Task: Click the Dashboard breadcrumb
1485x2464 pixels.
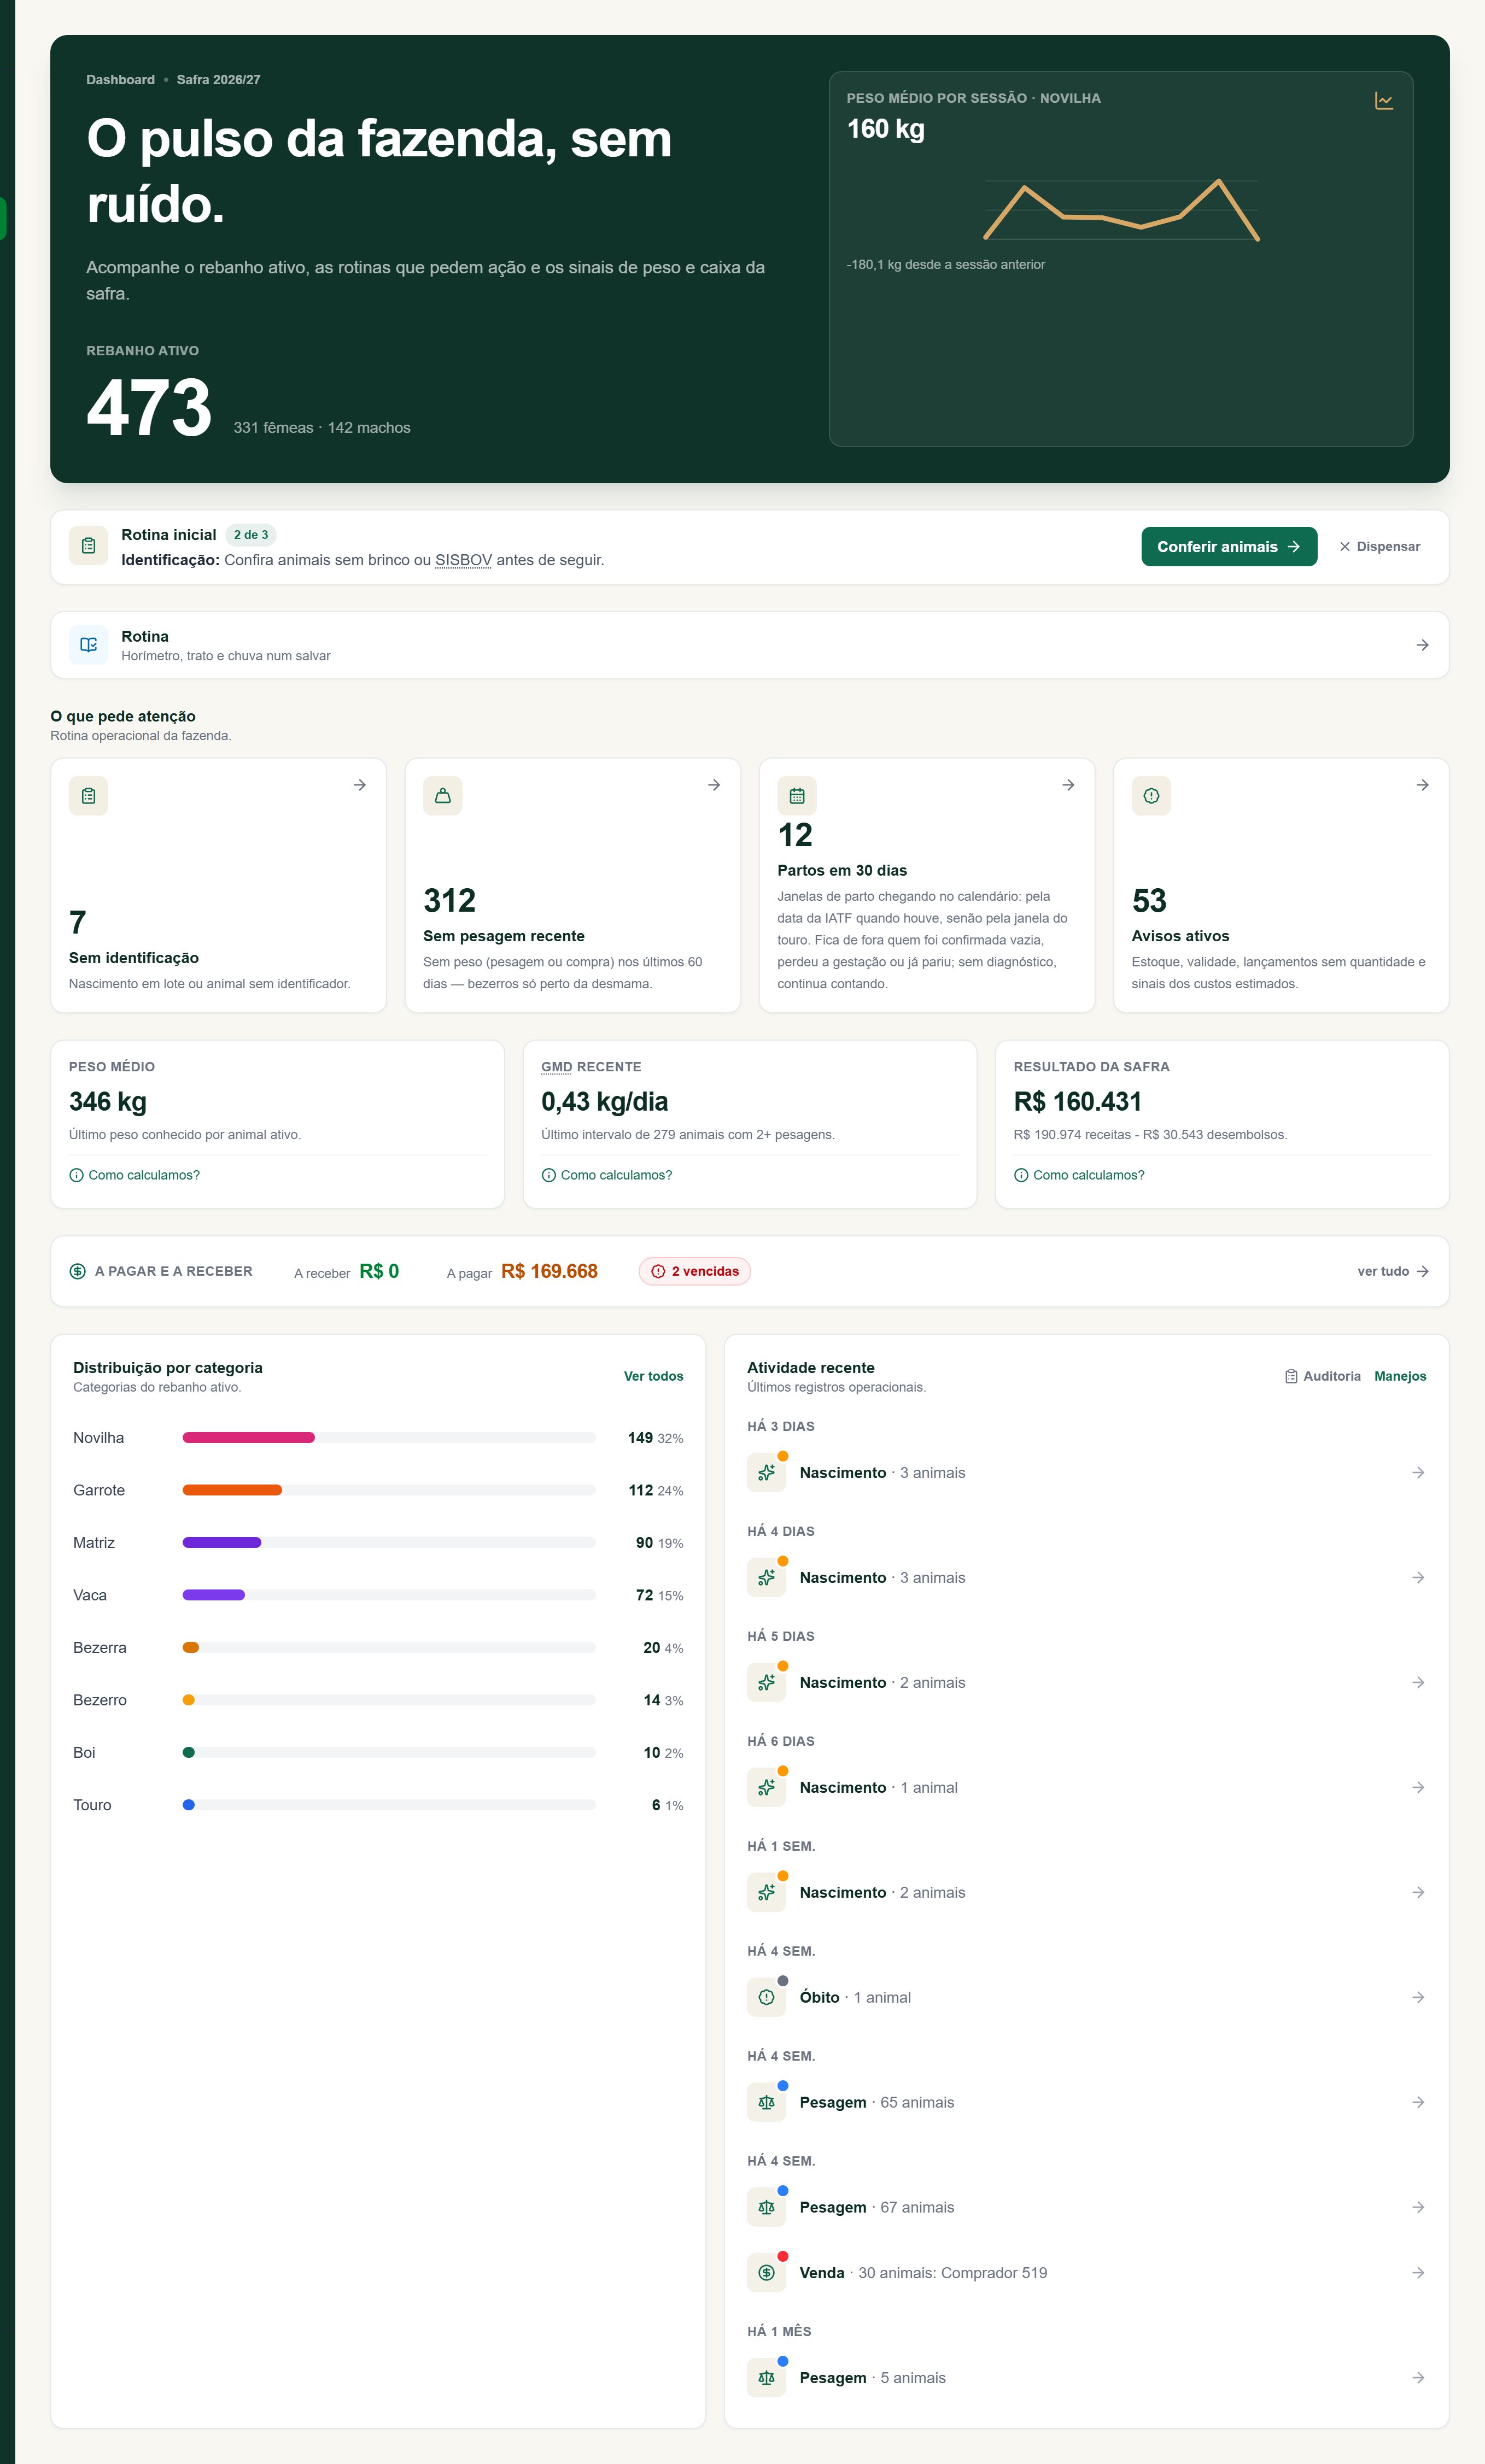Action: tap(120, 80)
